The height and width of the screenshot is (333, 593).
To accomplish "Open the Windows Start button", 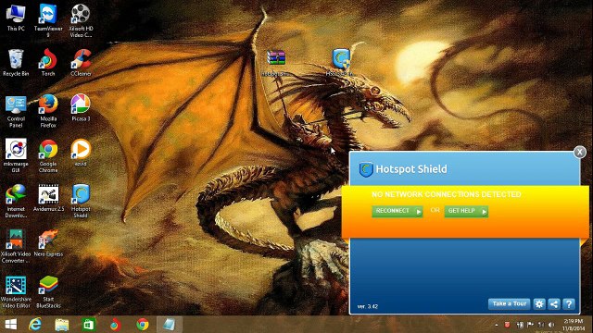I will click(11, 325).
